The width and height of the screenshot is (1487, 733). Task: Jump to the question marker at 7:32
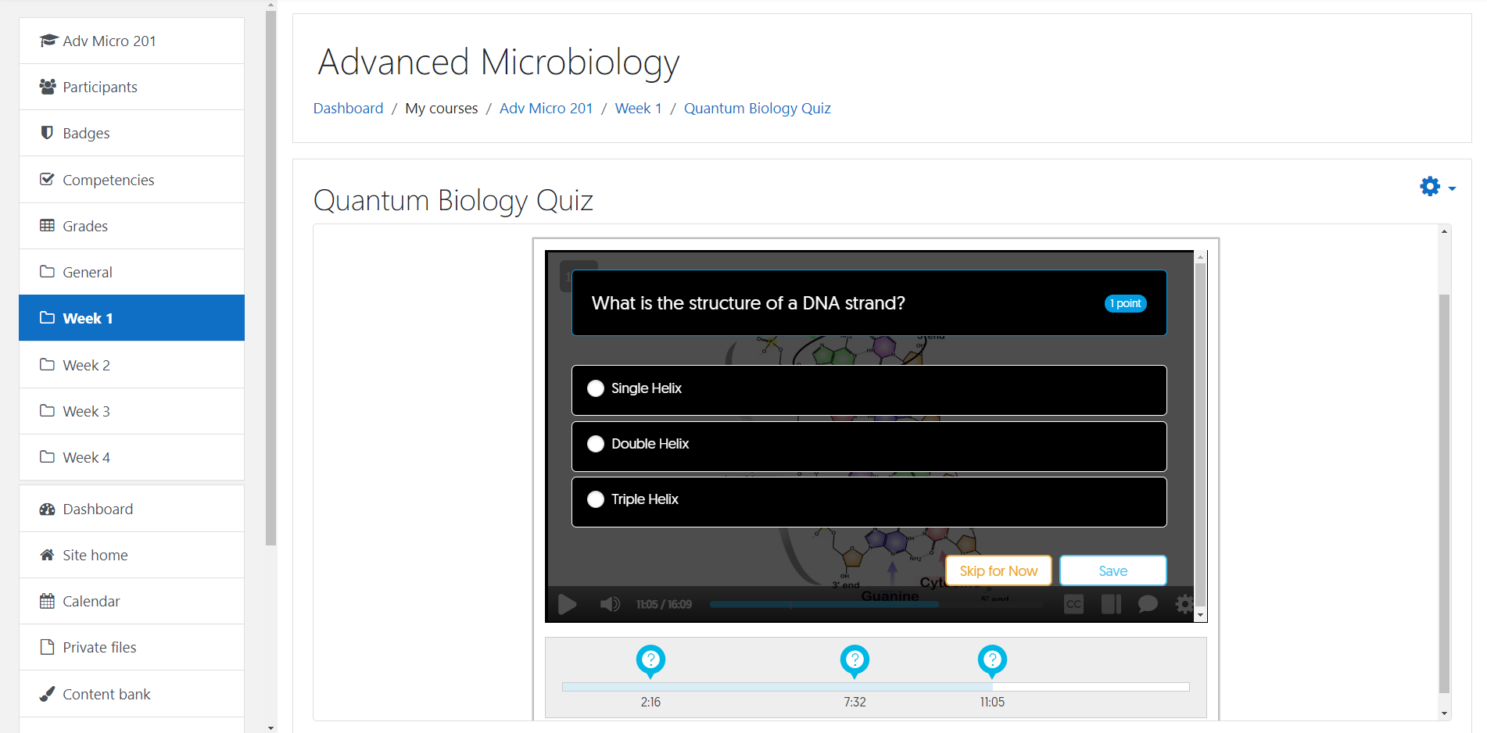tap(855, 660)
